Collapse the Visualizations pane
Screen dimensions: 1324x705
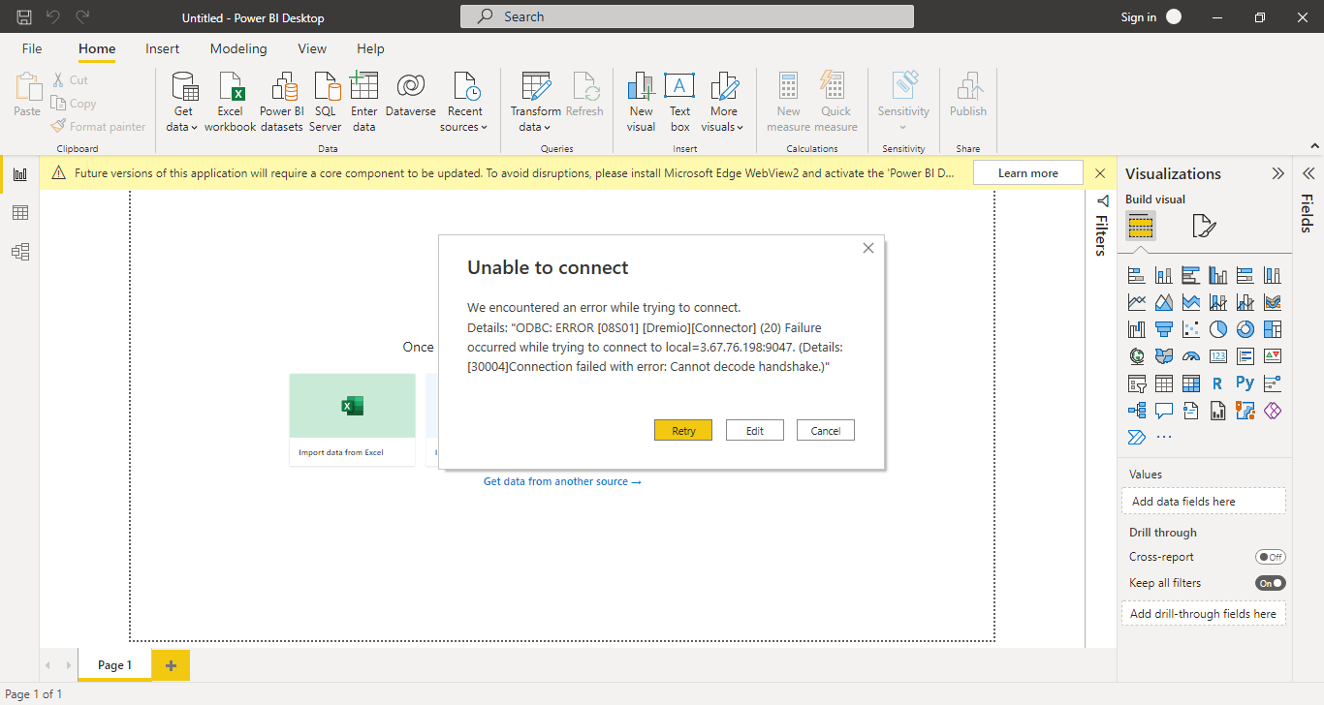[1277, 174]
